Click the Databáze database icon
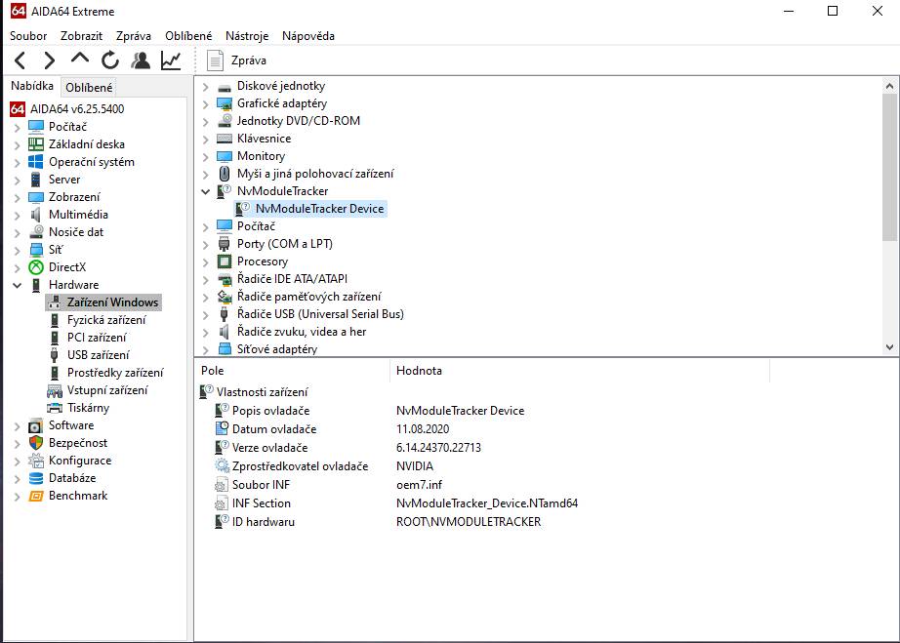The width and height of the screenshot is (900, 643). 35,478
